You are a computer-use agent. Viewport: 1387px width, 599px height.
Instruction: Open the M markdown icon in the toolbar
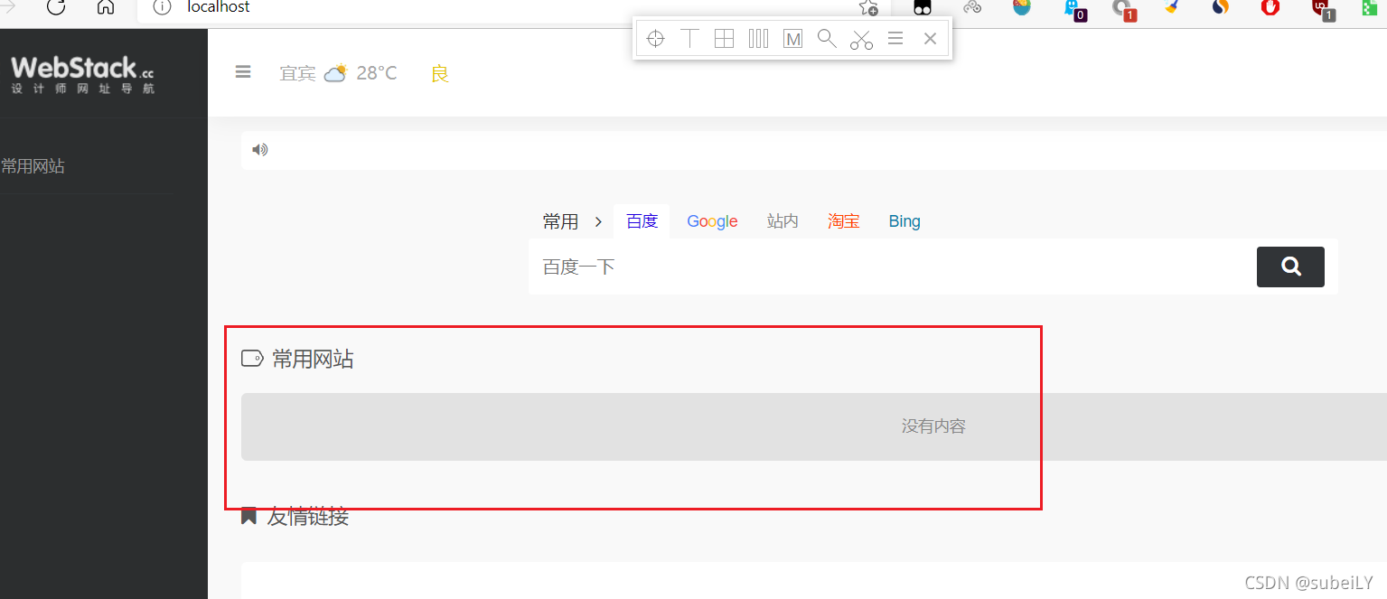(x=792, y=38)
